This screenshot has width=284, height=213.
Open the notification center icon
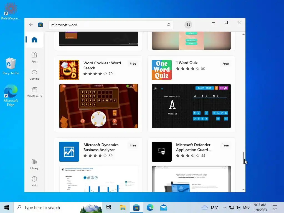click(275, 207)
